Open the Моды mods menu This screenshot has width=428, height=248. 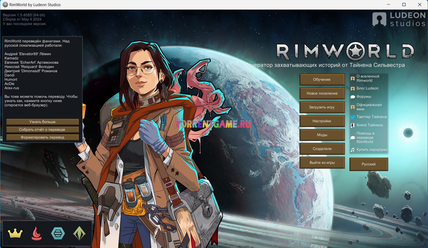pyautogui.click(x=322, y=135)
